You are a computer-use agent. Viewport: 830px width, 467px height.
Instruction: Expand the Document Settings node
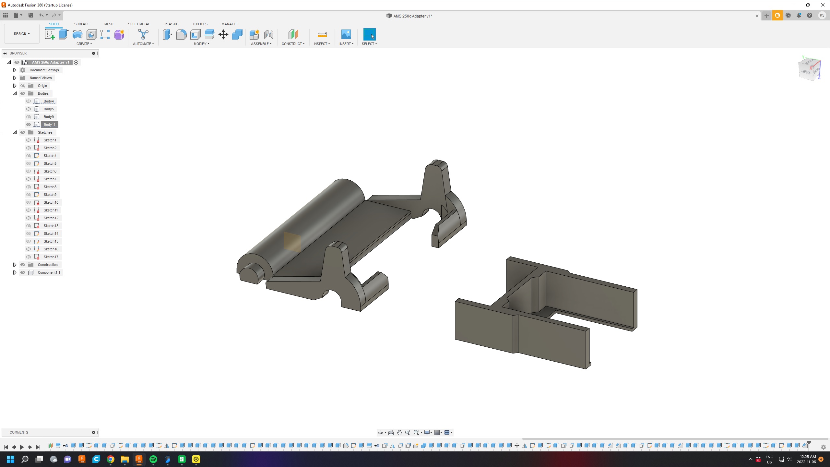[x=15, y=70]
